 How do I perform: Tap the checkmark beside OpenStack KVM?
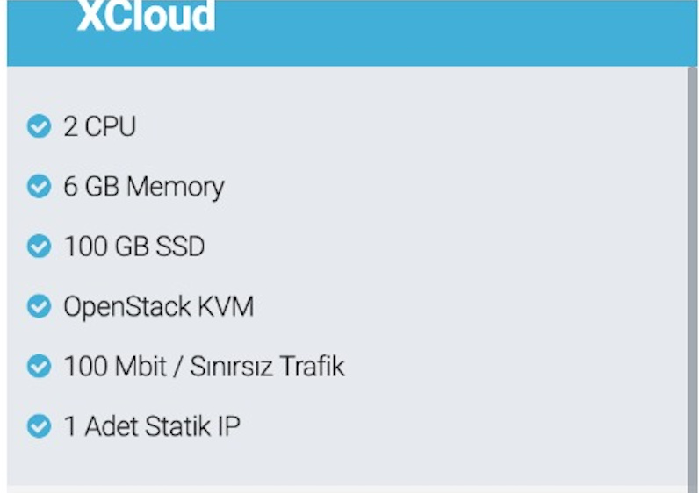[39, 306]
